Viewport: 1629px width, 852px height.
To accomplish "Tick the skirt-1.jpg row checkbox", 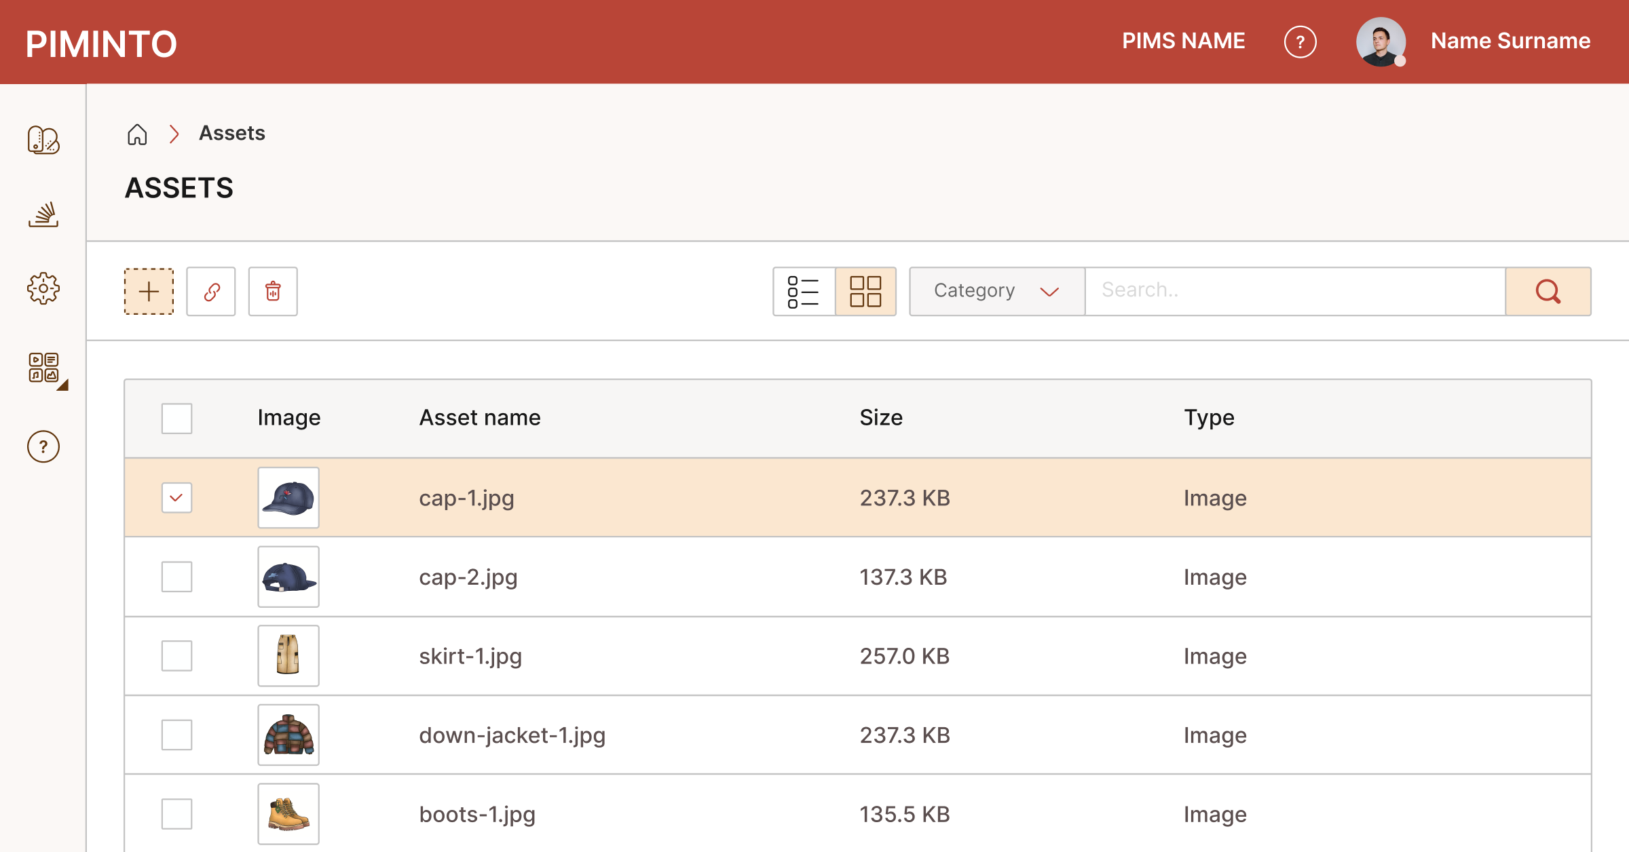I will click(176, 656).
